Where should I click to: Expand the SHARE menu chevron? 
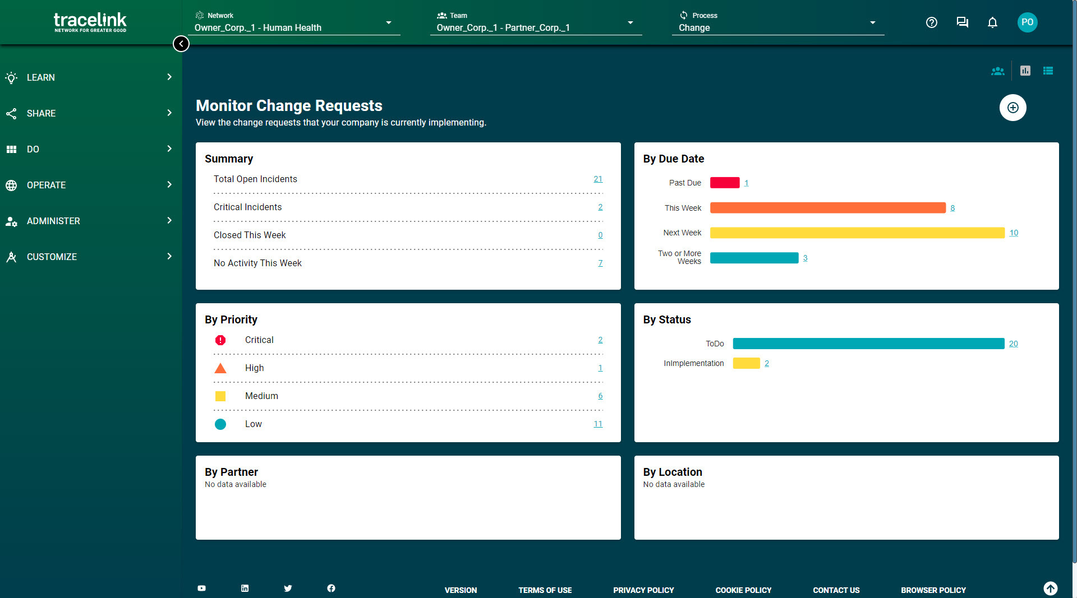click(169, 113)
